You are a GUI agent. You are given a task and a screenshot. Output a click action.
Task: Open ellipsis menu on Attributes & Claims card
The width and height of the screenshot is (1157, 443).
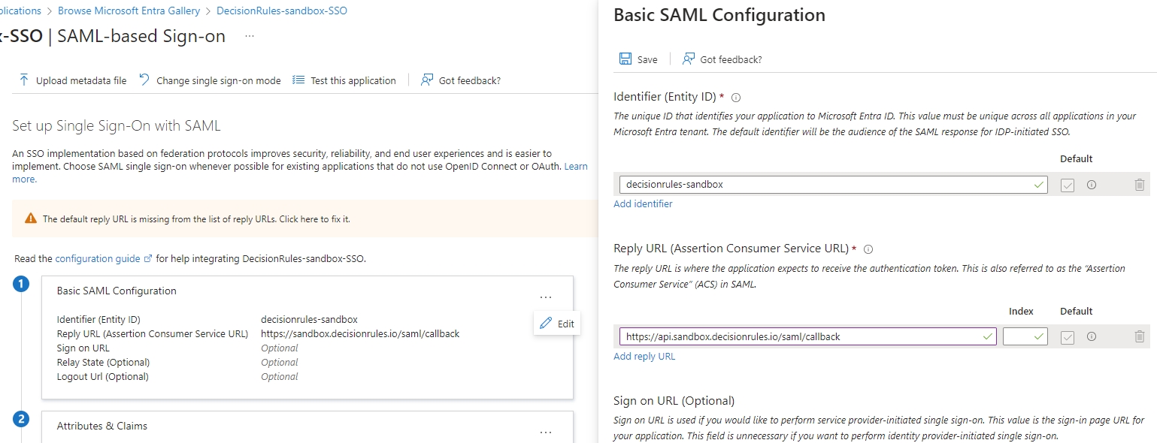[x=546, y=432]
